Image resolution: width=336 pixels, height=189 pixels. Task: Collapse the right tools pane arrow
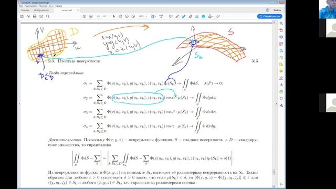(x=276, y=104)
